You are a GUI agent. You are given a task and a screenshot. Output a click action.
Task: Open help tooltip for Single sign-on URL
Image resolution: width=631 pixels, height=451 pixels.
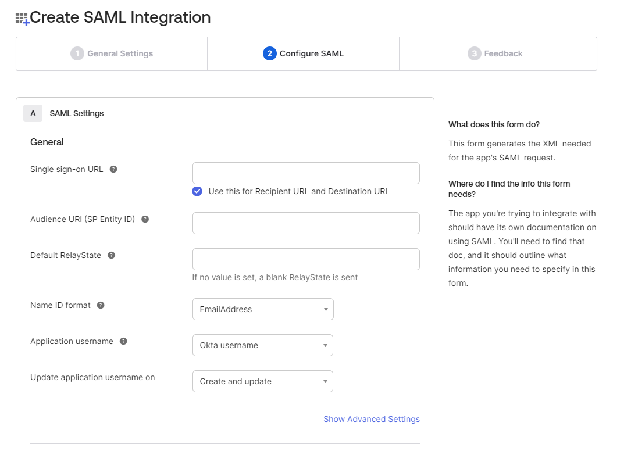click(x=113, y=169)
